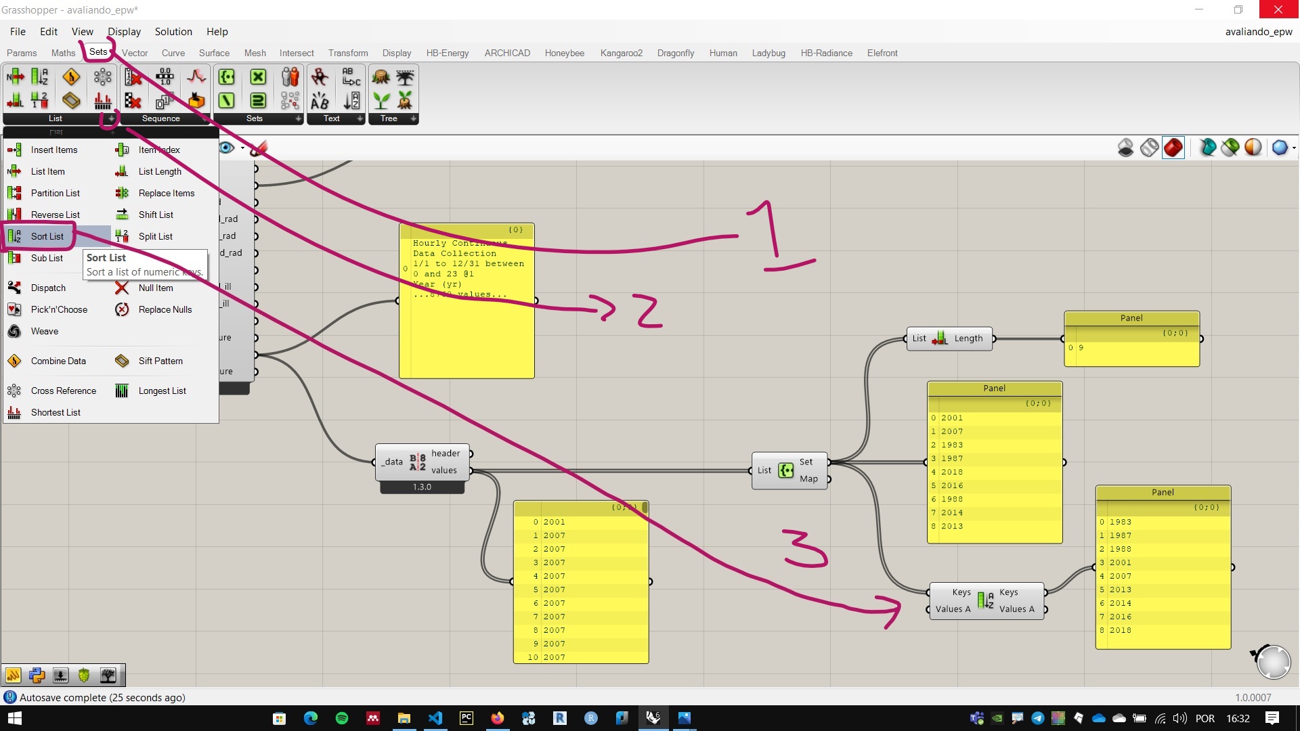The width and height of the screenshot is (1300, 731).
Task: Expand the List toolbar group
Action: tap(109, 118)
